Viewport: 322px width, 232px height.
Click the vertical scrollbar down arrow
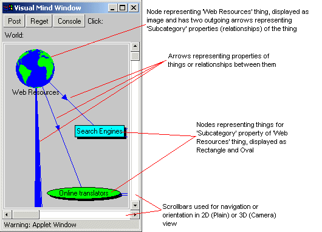coord(135,205)
